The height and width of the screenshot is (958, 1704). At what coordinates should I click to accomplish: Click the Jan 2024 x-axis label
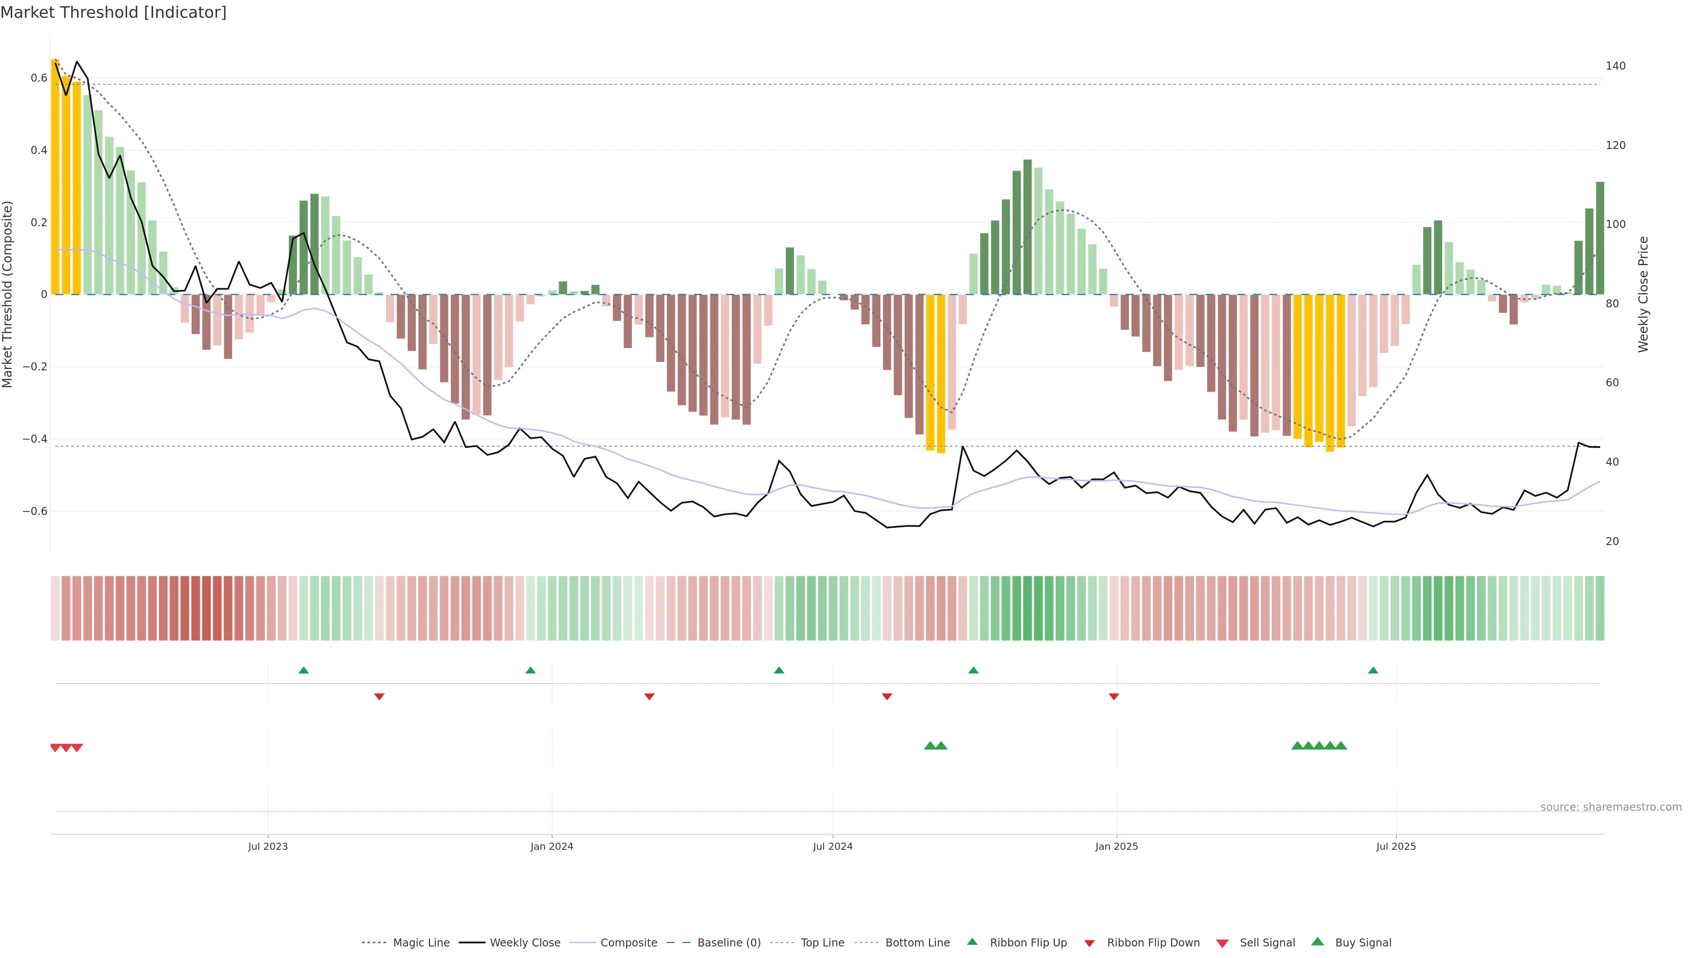[552, 846]
